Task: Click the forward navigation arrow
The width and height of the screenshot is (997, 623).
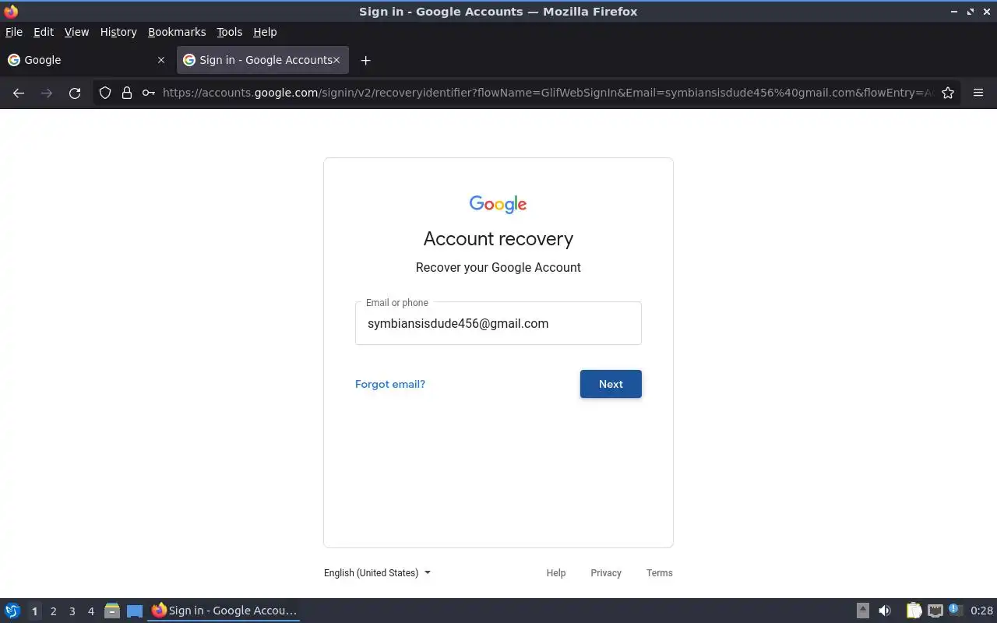Action: click(x=47, y=93)
